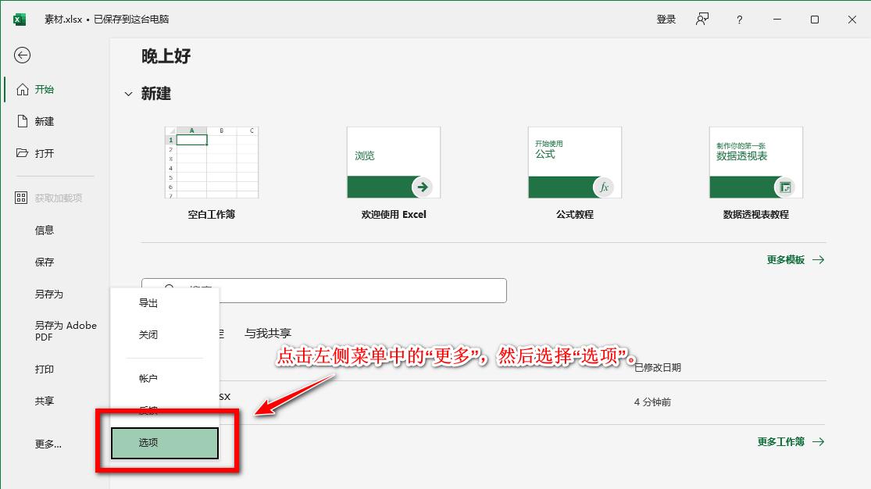Choose 另存为 in the sidebar

[x=49, y=294]
